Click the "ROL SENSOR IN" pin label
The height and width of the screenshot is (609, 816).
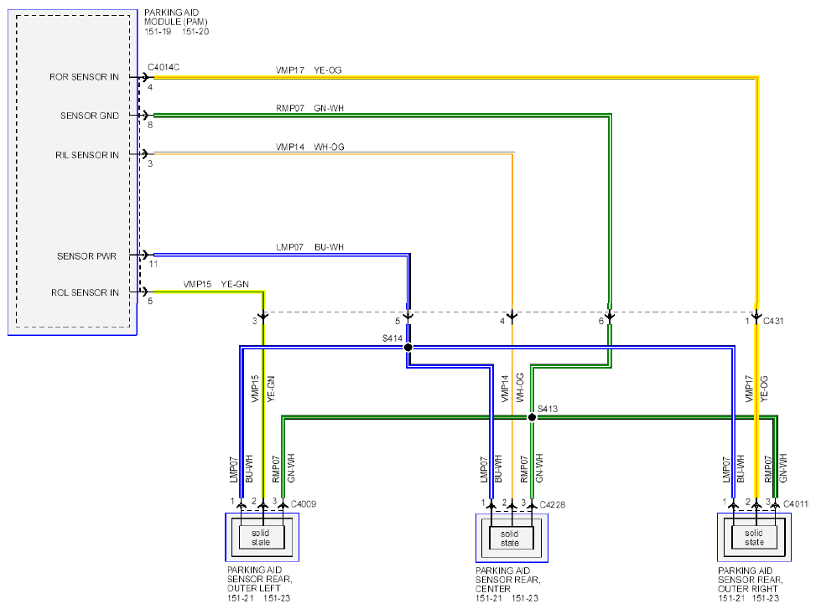click(x=85, y=292)
